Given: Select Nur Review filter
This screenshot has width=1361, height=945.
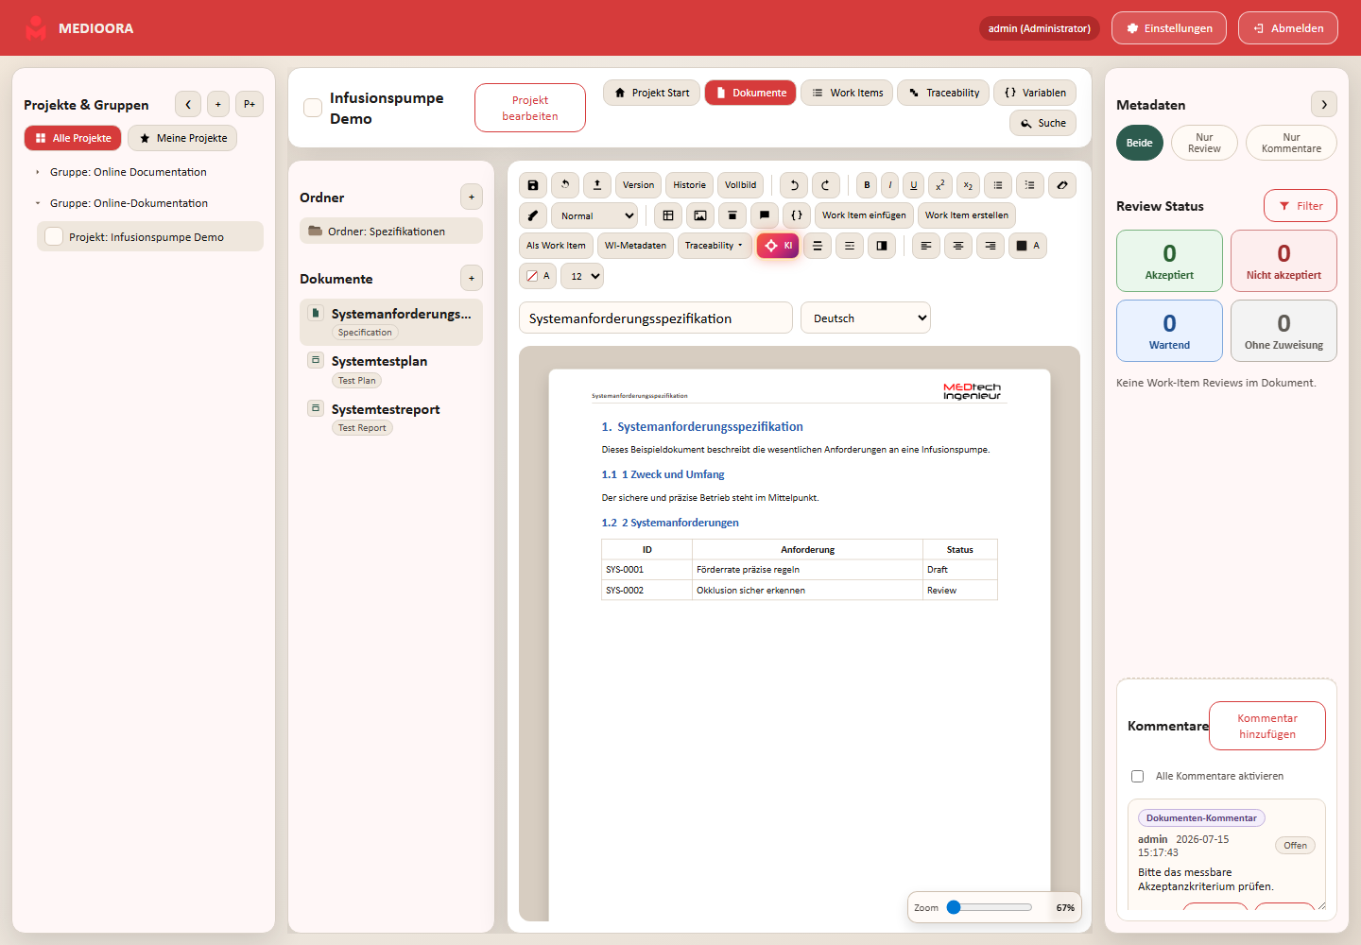Looking at the screenshot, I should pos(1204,143).
